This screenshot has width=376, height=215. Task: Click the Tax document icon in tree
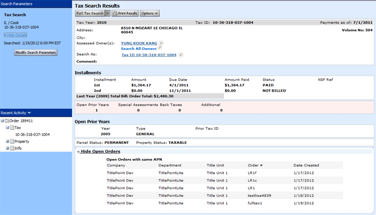click(11, 128)
